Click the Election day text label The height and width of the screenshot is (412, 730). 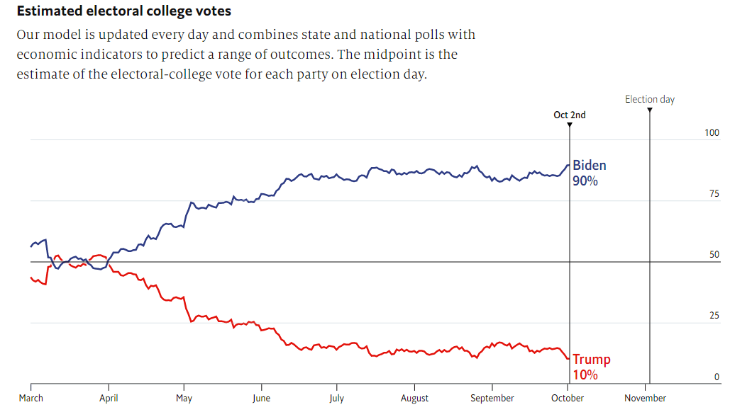click(649, 99)
